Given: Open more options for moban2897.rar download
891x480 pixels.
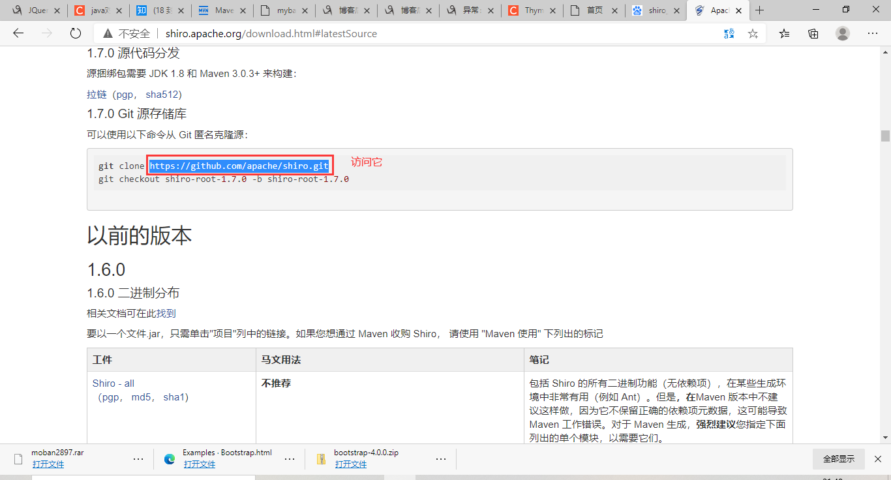Looking at the screenshot, I should coord(138,459).
